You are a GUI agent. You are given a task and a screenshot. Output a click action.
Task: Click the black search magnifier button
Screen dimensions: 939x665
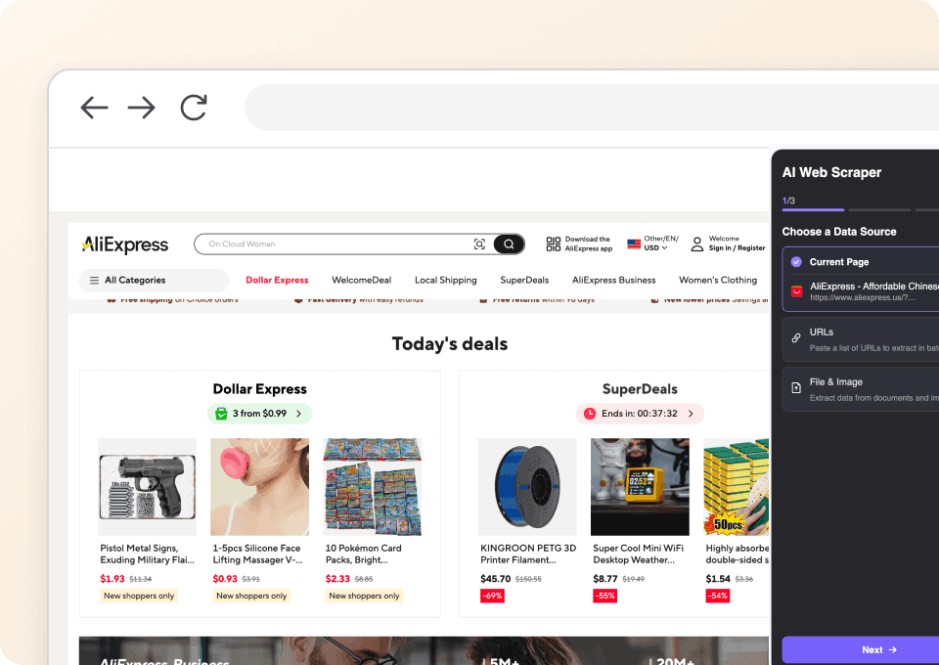click(x=509, y=244)
